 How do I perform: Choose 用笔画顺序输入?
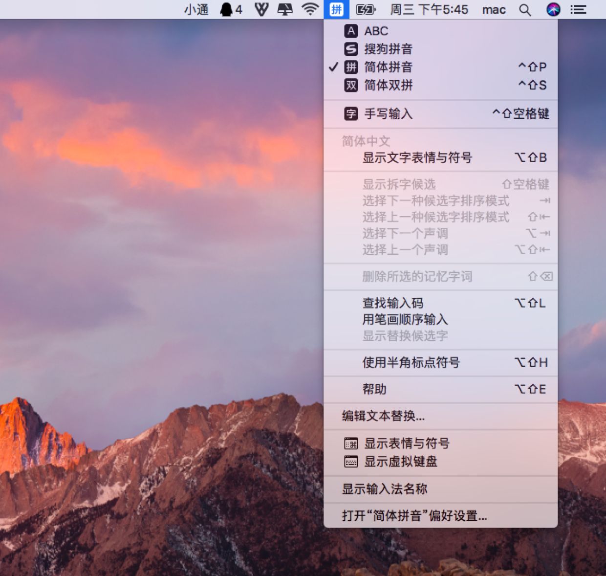coord(440,319)
